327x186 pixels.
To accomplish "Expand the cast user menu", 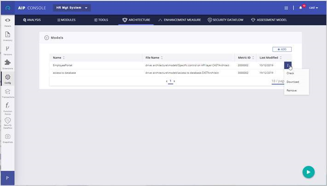I will [x=314, y=8].
